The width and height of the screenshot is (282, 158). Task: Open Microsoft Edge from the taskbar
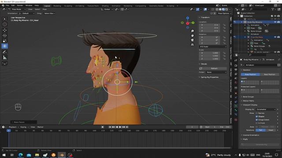click(21, 155)
